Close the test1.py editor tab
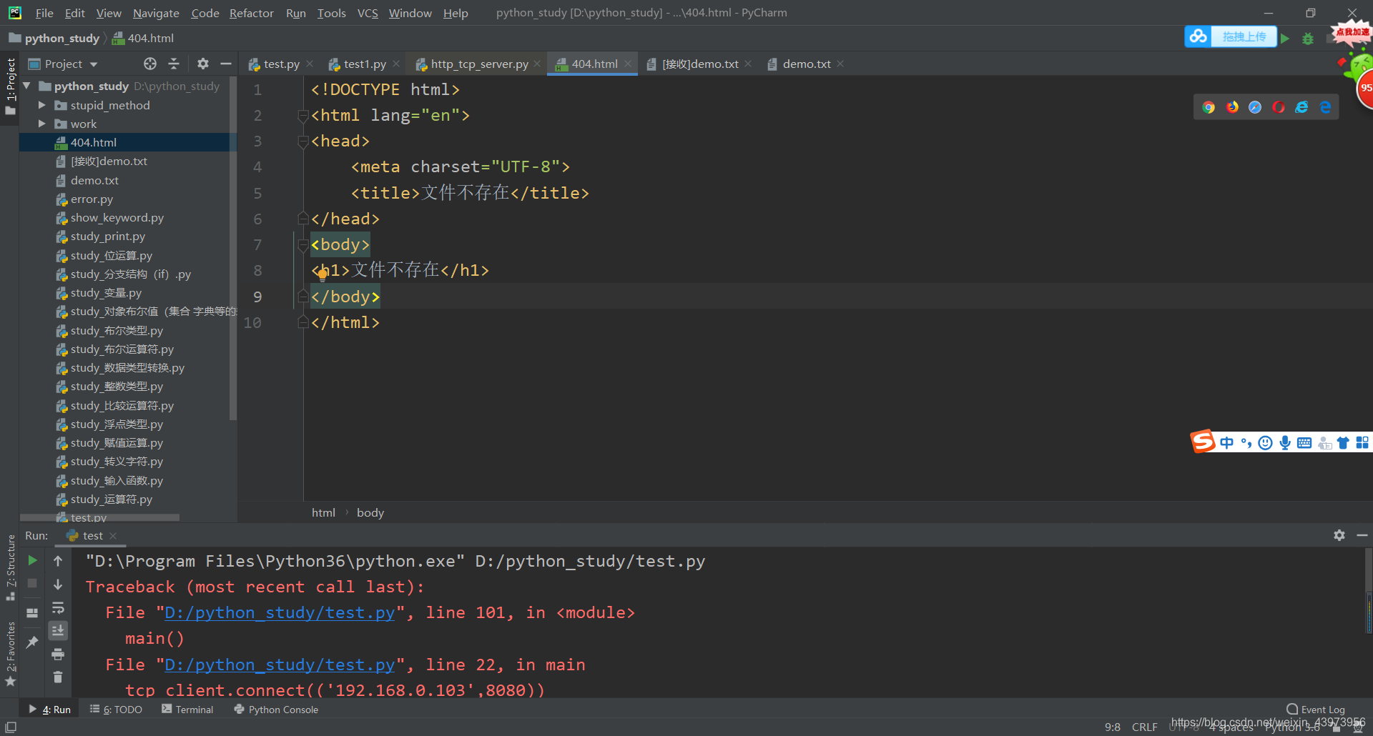This screenshot has width=1373, height=736. coord(396,64)
